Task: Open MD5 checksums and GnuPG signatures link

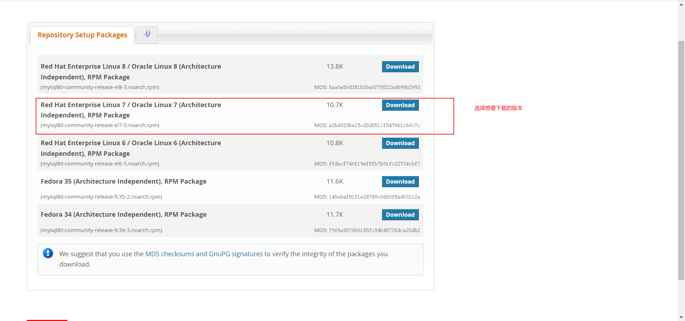Action: tap(204, 254)
